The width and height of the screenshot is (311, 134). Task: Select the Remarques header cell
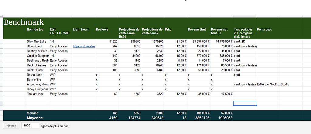point(268,33)
